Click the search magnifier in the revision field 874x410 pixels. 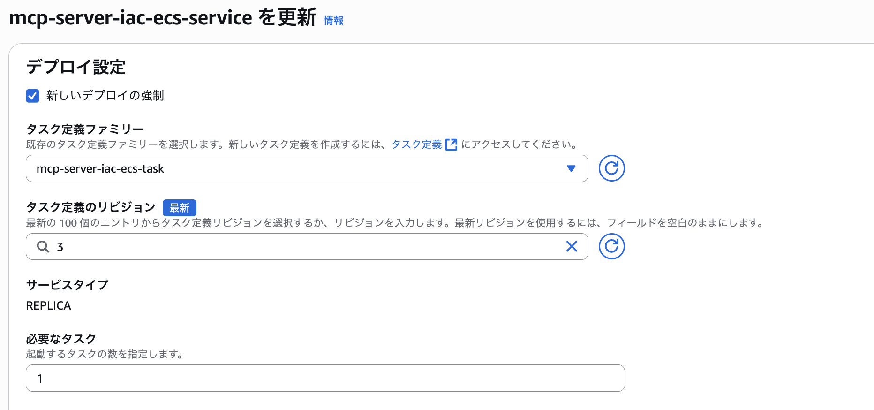pos(43,246)
